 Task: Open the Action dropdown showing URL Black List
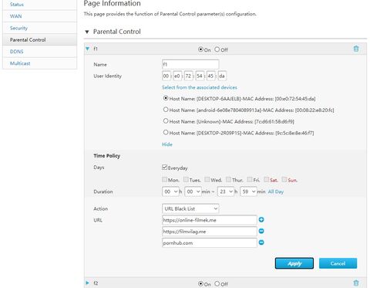point(190,208)
